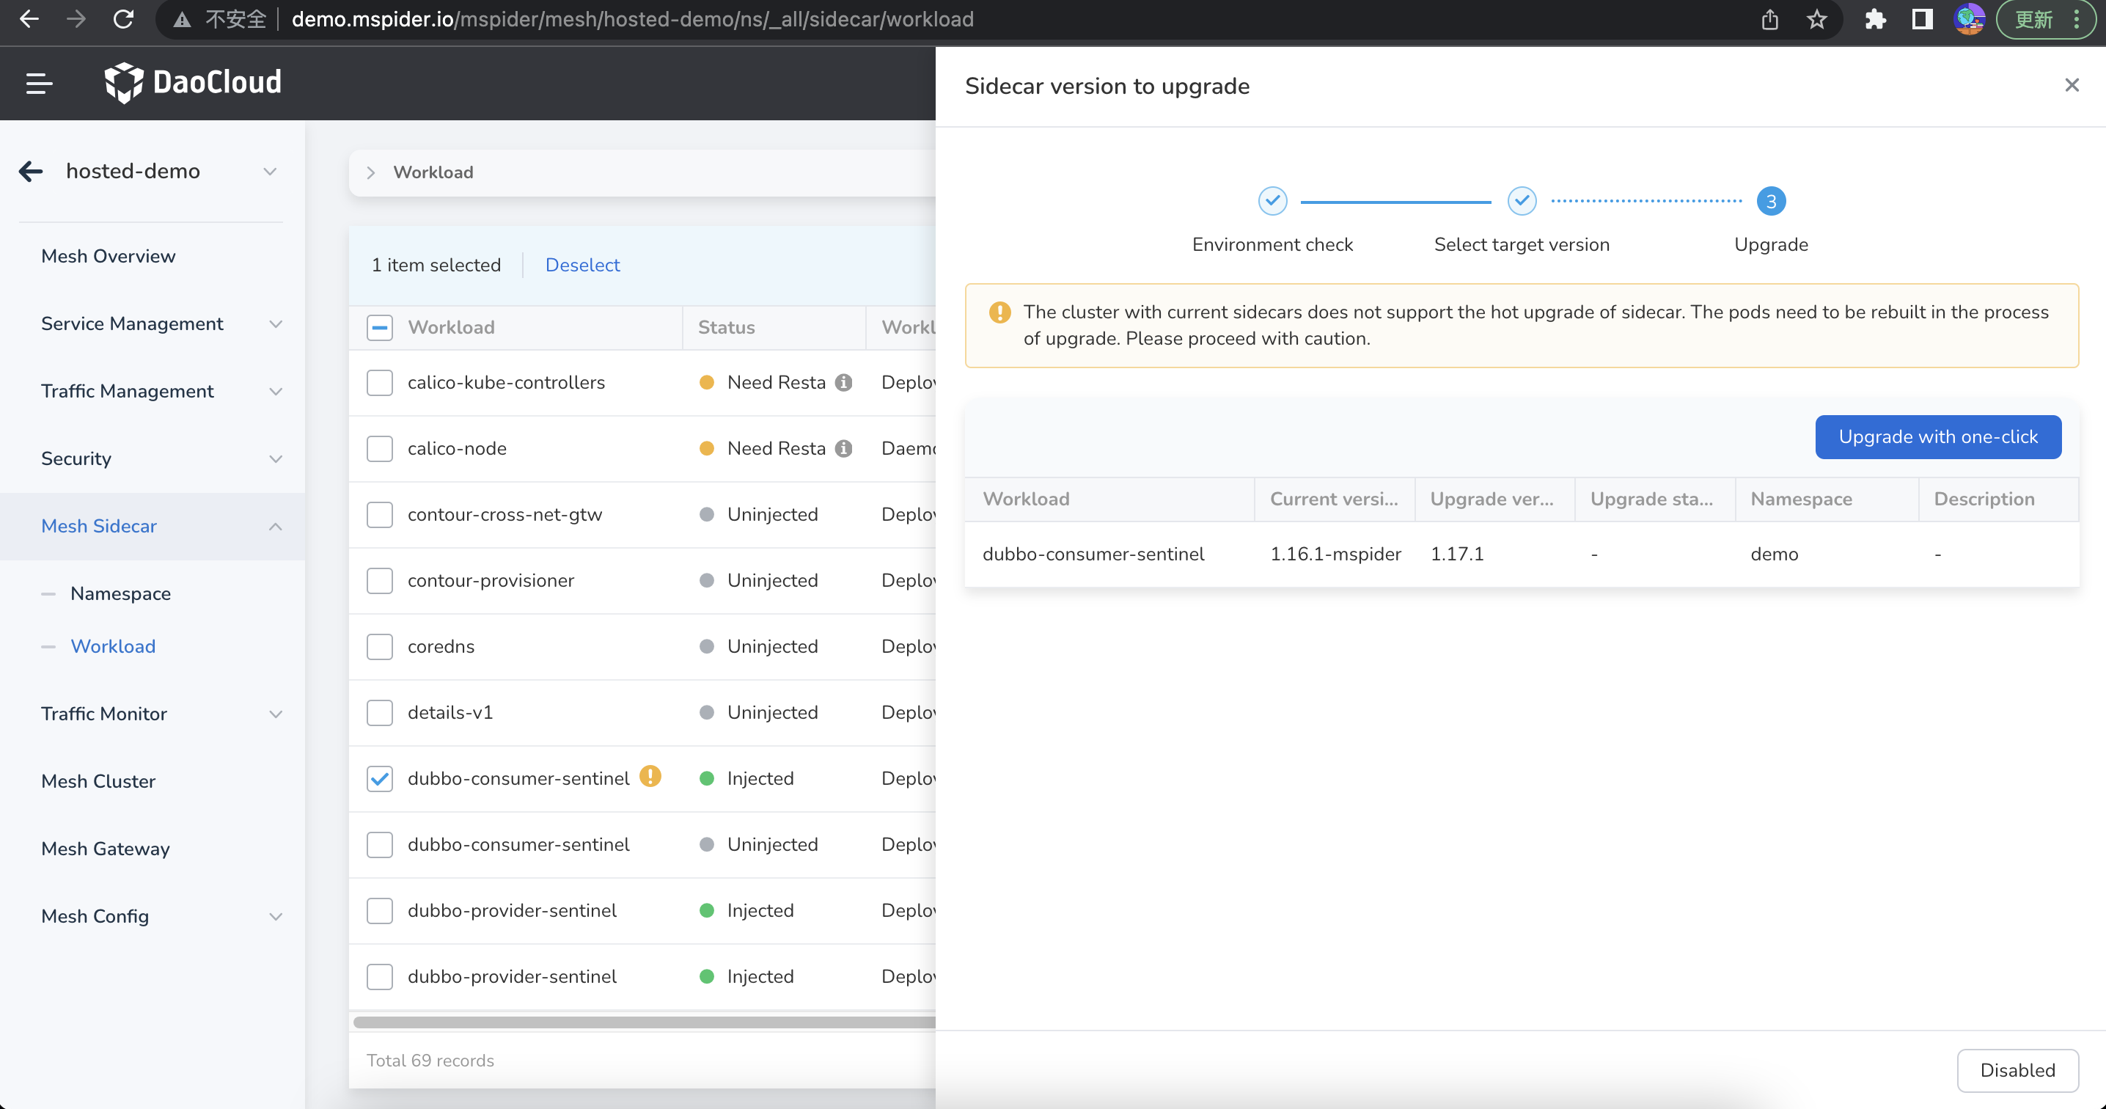2106x1109 pixels.
Task: Click the browser address bar URL
Action: (632, 19)
